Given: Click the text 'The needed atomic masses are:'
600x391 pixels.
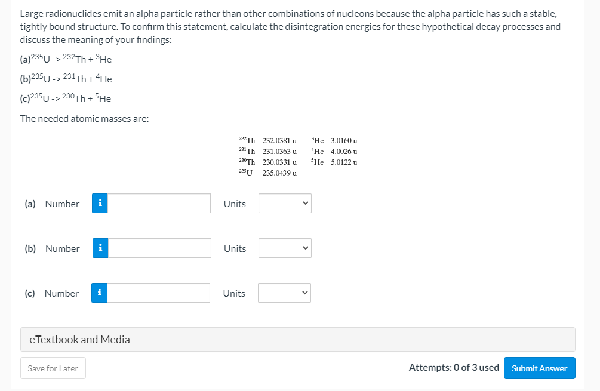Looking at the screenshot, I should (85, 118).
